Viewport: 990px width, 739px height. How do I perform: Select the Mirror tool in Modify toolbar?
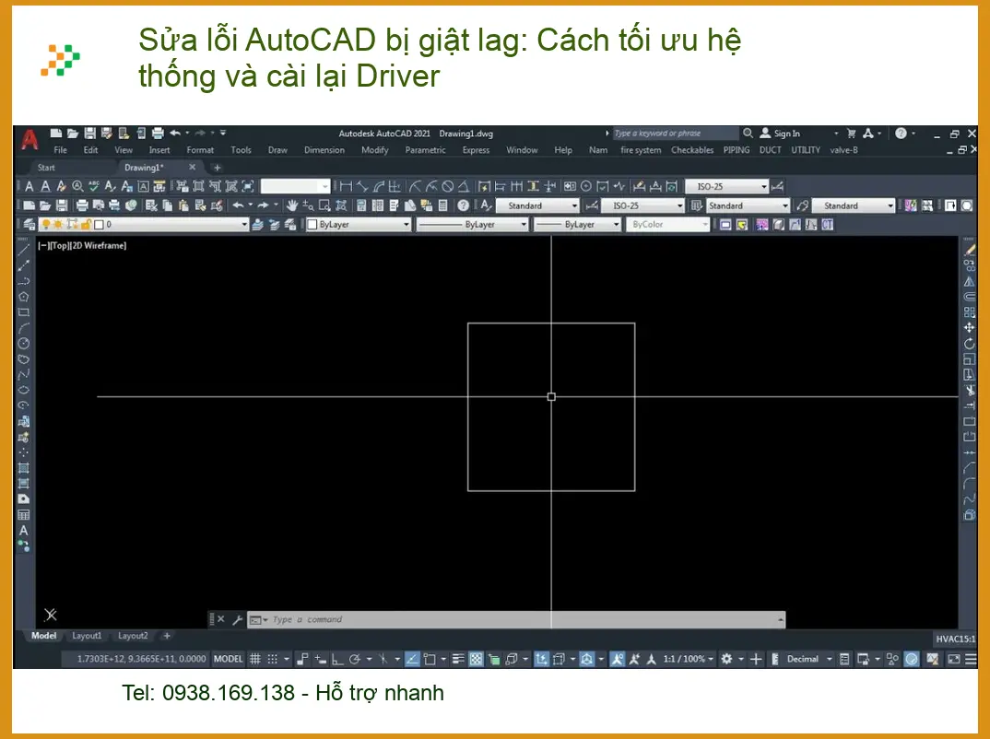pyautogui.click(x=969, y=281)
